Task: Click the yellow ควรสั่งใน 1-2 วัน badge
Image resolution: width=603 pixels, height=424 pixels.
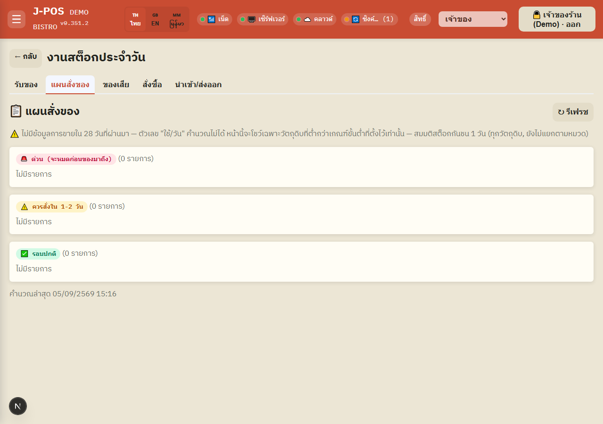Action: (52, 206)
